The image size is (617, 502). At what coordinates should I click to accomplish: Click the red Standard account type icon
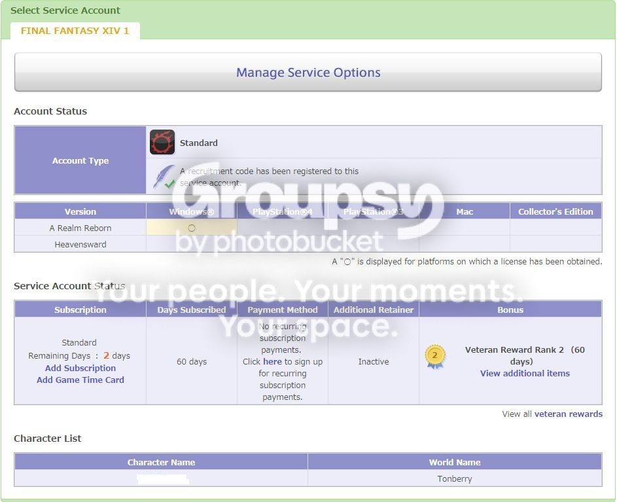pos(162,142)
